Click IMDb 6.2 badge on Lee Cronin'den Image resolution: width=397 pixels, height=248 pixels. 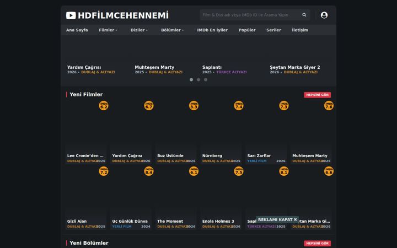click(104, 105)
